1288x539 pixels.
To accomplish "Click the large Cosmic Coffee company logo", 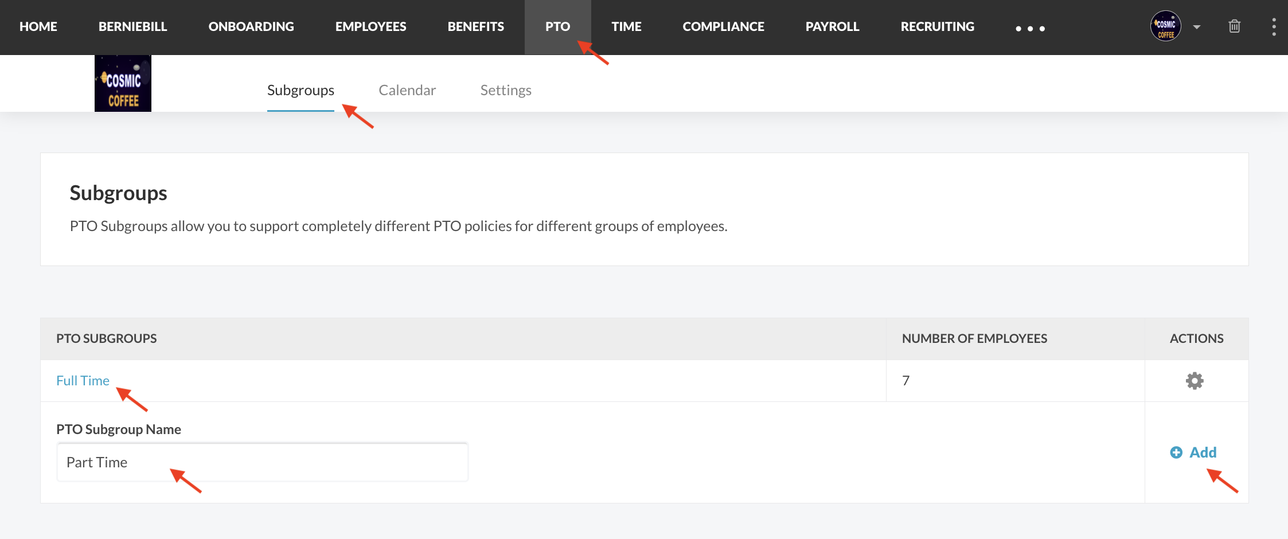I will [123, 84].
